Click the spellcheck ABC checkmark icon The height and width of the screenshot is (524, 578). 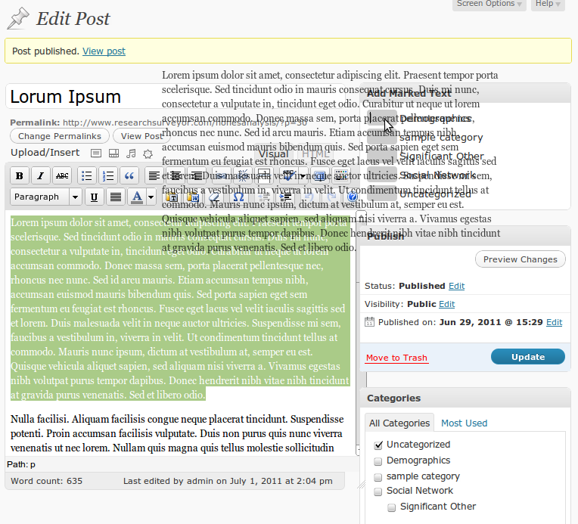(x=289, y=176)
